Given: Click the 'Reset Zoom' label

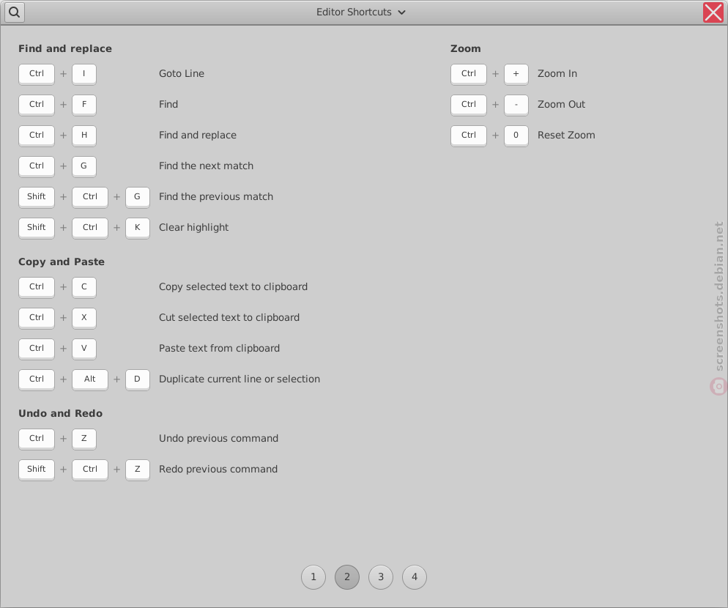Looking at the screenshot, I should (x=566, y=136).
